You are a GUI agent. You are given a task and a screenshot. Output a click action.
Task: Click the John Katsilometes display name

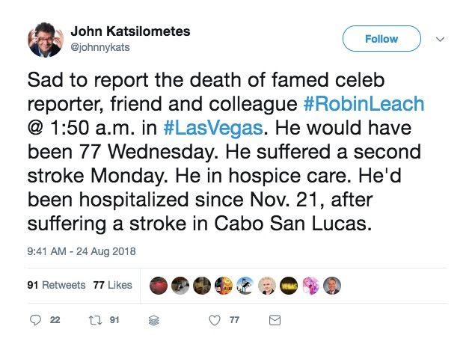130,31
